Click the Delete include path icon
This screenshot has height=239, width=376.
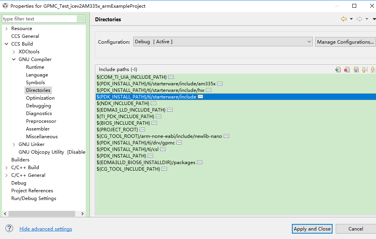tap(347, 69)
